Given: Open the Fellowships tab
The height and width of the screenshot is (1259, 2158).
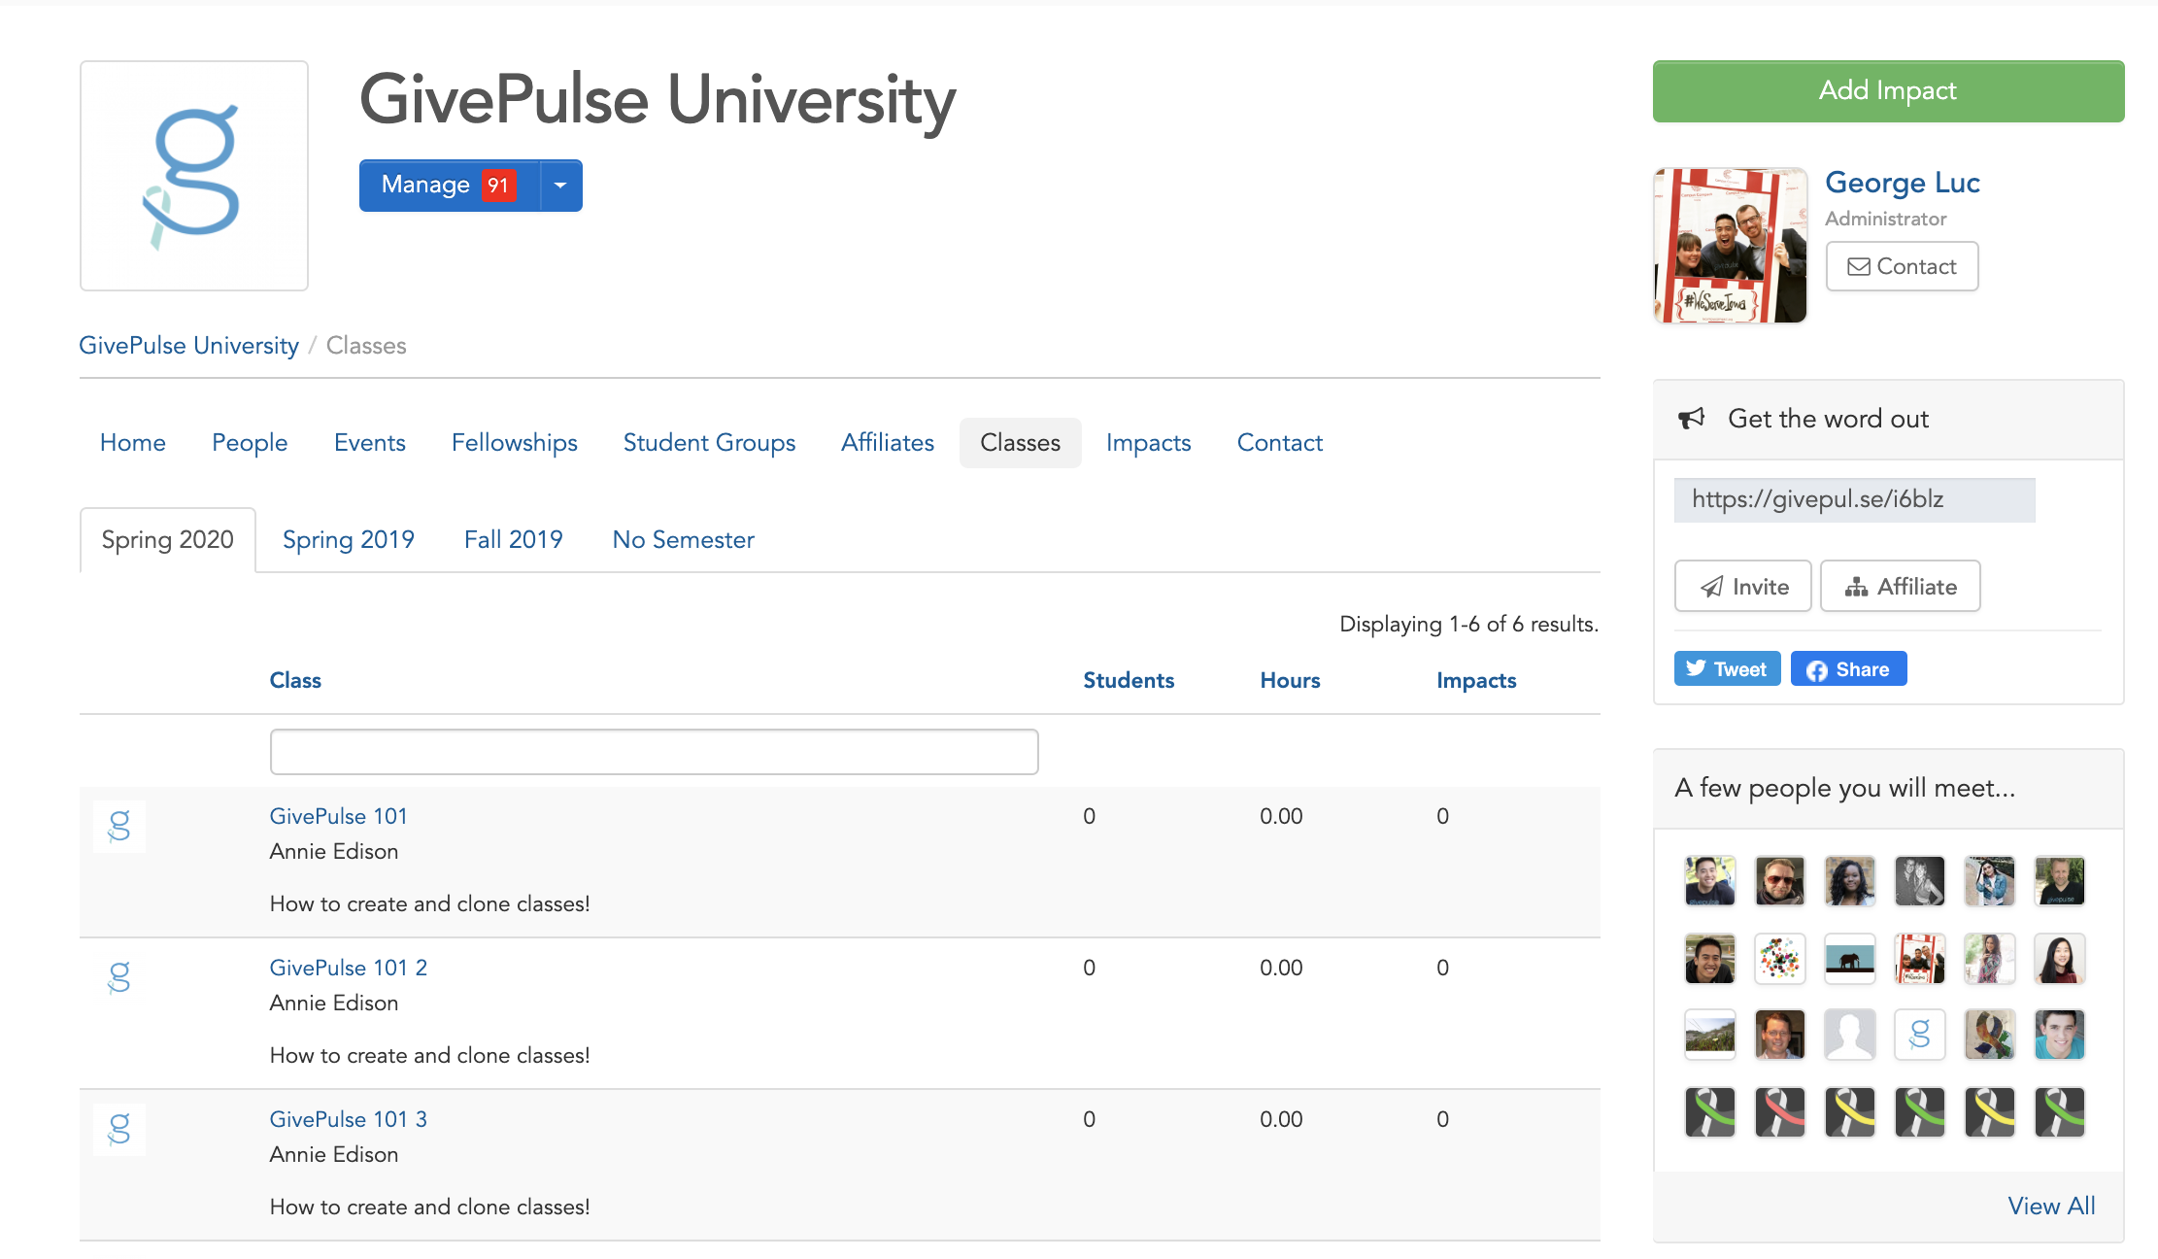Looking at the screenshot, I should click(514, 443).
